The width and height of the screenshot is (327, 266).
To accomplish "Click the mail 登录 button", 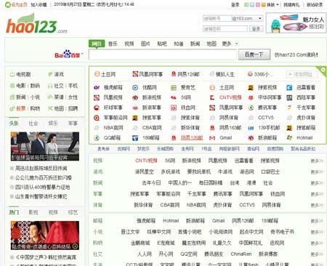I will (x=256, y=29).
